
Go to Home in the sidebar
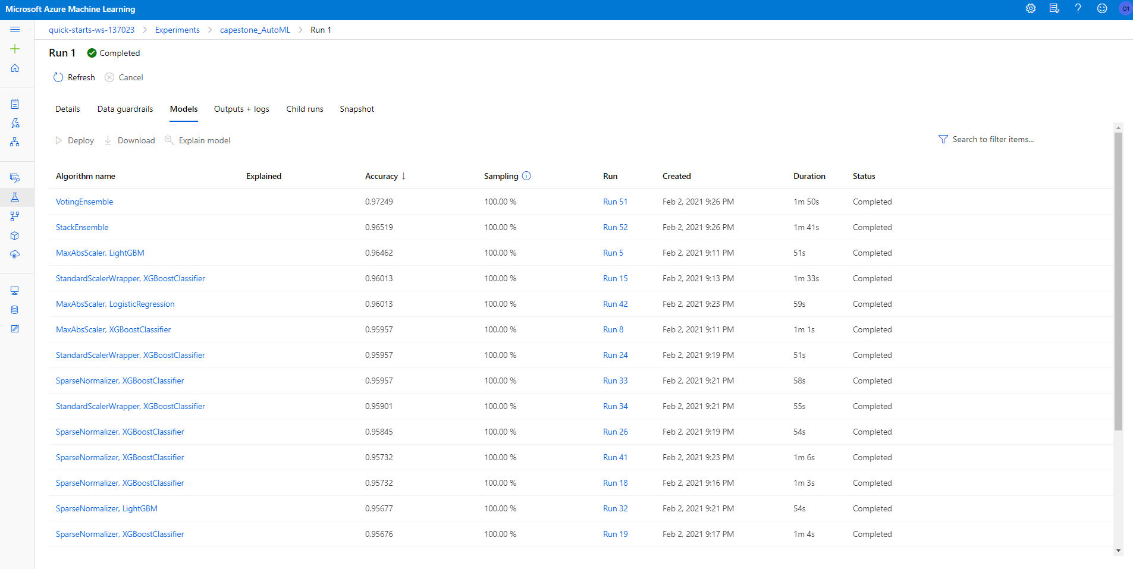pos(15,68)
